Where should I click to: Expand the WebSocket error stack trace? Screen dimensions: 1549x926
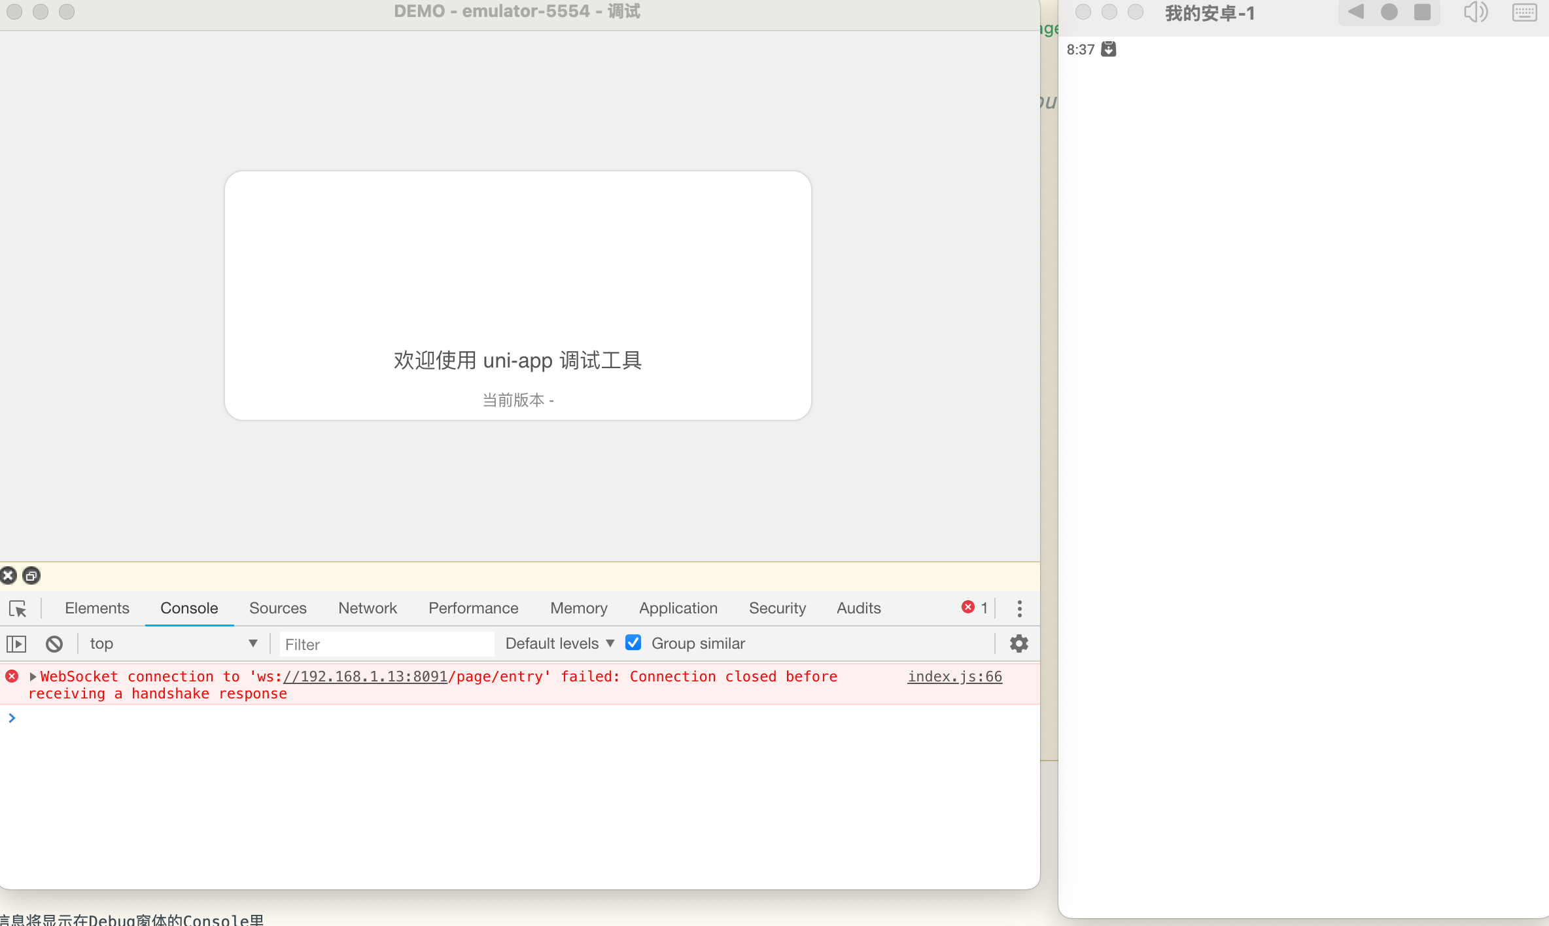30,676
